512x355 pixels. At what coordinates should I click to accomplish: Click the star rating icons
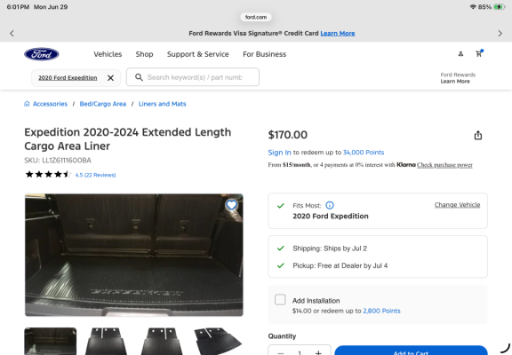tap(48, 175)
